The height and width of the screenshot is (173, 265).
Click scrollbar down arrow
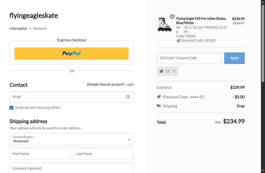[x=263, y=171]
